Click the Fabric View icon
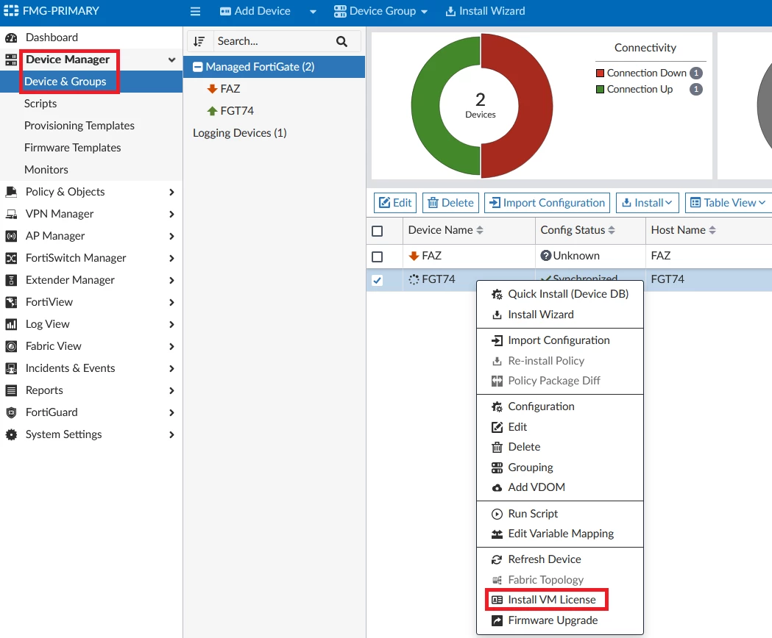Screen dimensions: 772x638 [x=11, y=346]
